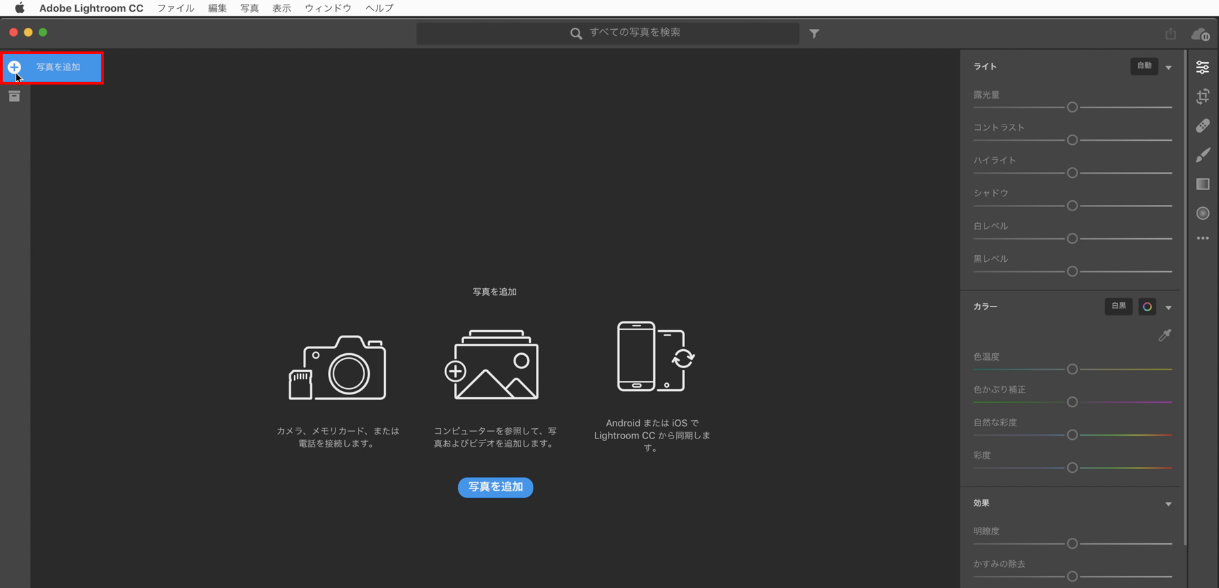Open the ファイル menu
Image resolution: width=1219 pixels, height=588 pixels.
coord(175,8)
